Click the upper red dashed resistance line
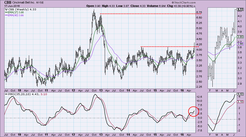246x137 pixels. point(148,14)
